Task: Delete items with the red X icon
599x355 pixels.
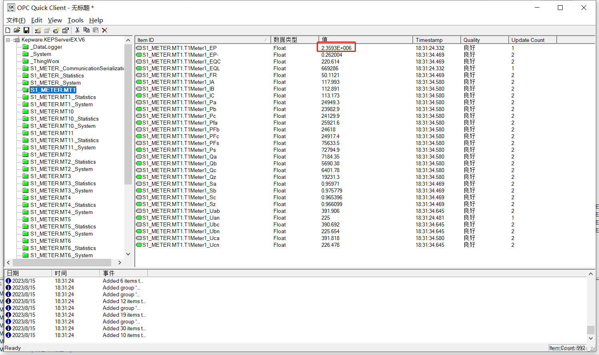Action: (105, 30)
